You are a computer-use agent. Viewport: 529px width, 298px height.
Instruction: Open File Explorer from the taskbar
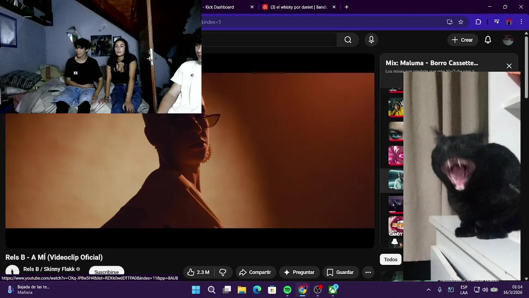point(242,290)
